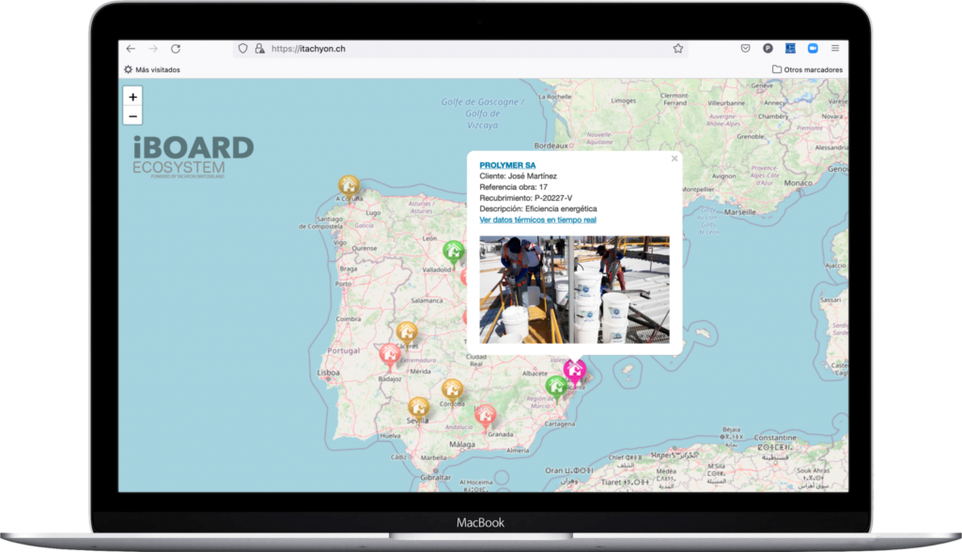Click the browser address bar
This screenshot has width=962, height=552.
click(460, 49)
